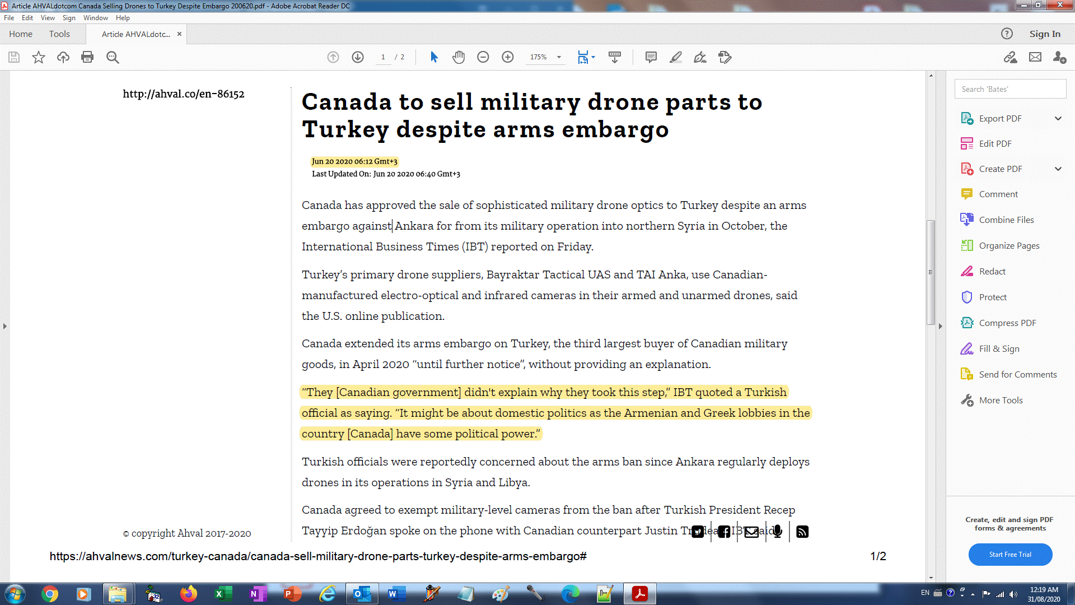The image size is (1075, 605).
Task: Click the Windows Start button
Action: click(x=15, y=594)
